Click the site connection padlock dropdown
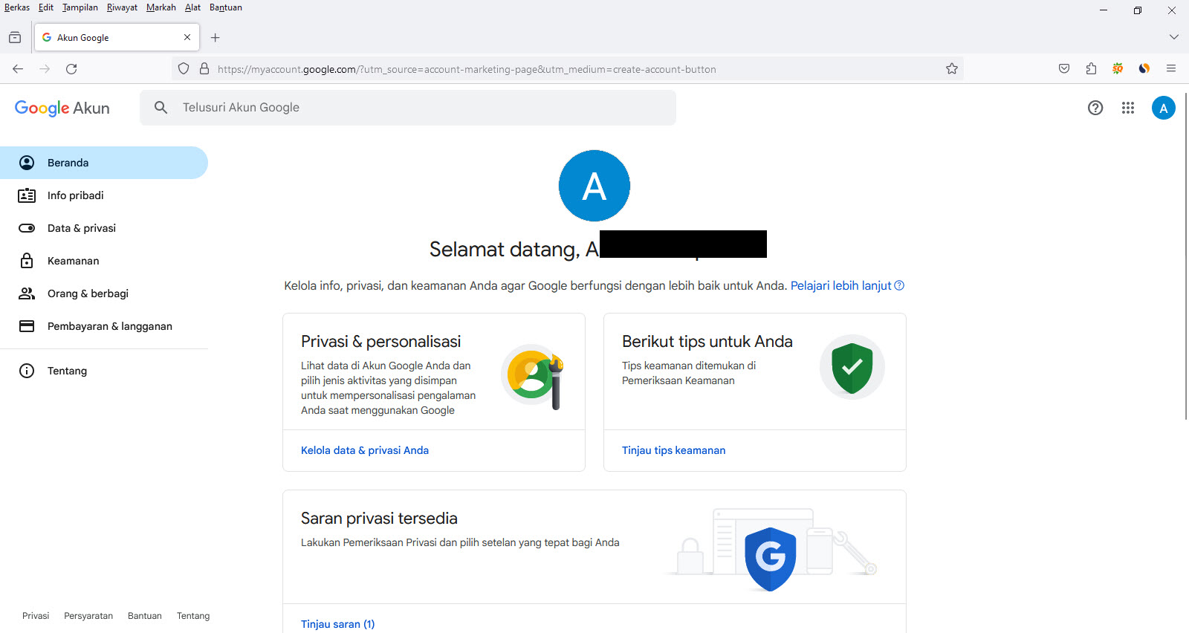This screenshot has width=1189, height=633. point(204,68)
